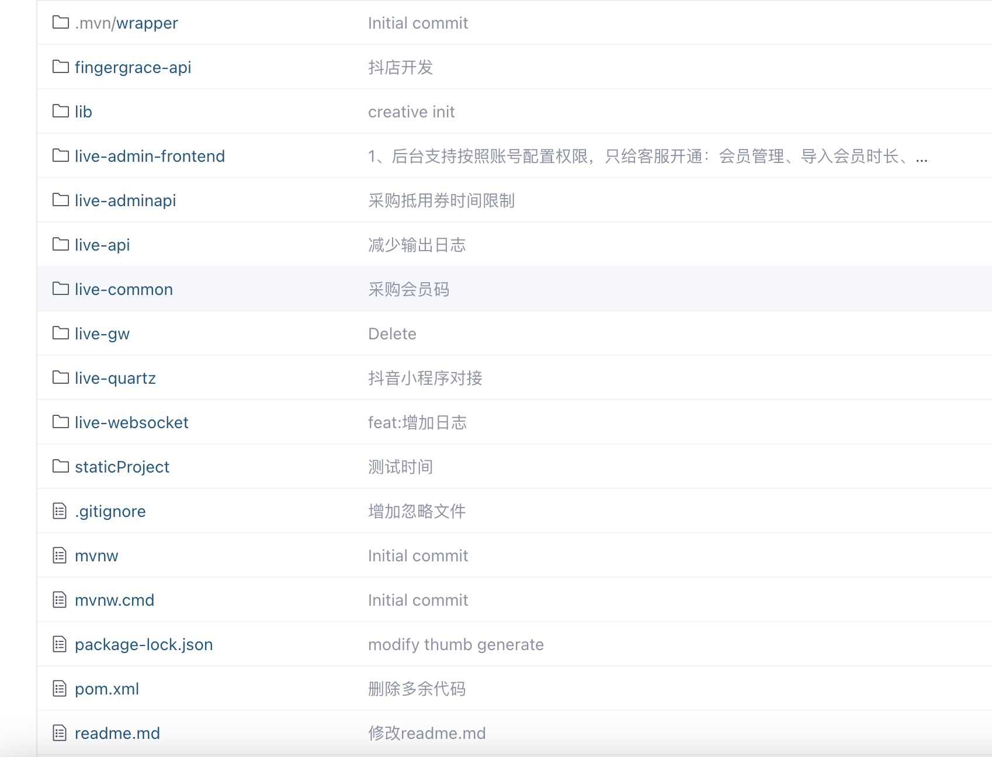
Task: Click the '增加忽略文件' commit message
Action: point(417,512)
